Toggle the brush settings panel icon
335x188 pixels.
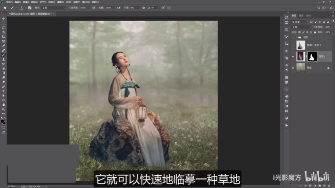(30, 8)
